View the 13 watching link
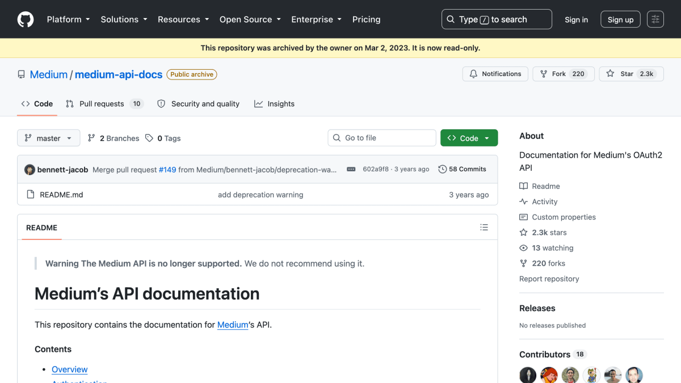Viewport: 681px width, 383px height. (547, 248)
